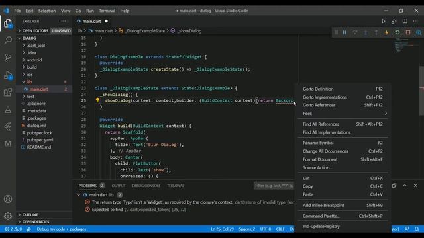
Task: Open Dart DevTools widget inspector icon
Action: pyautogui.click(x=419, y=32)
